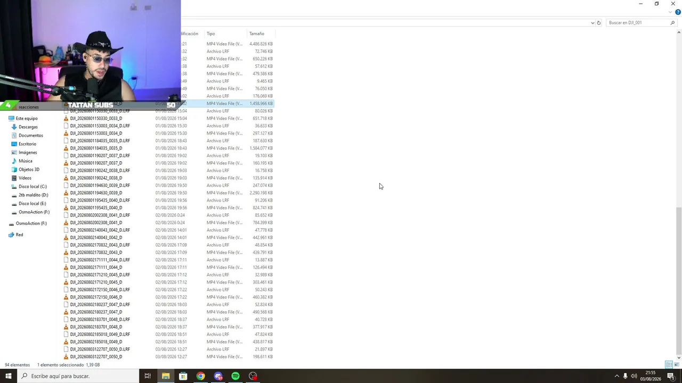
Task: Select file DJI_20260801195435_0040_D
Action: [96, 208]
